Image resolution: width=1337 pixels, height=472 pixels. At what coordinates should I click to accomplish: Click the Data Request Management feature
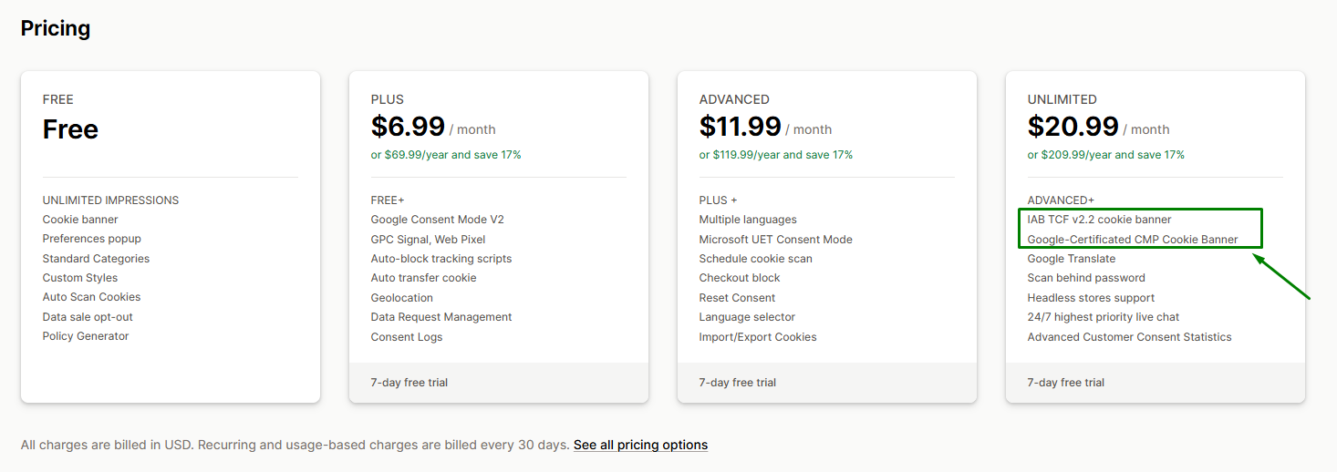[440, 317]
